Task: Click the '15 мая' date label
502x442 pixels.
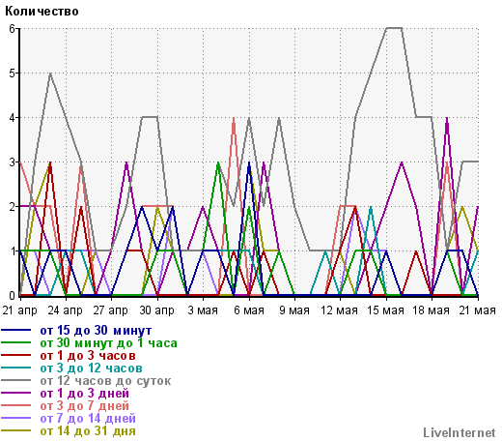Action: click(385, 310)
